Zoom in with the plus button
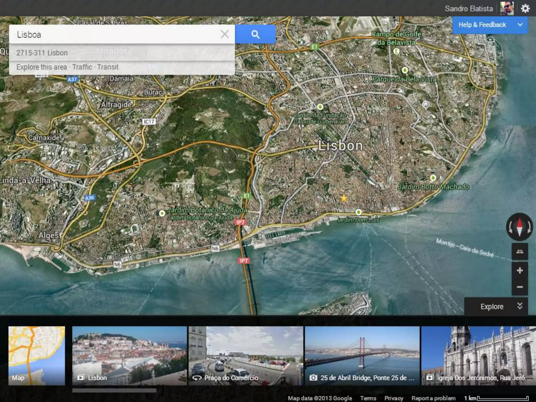Viewport: 536px width, 402px height. click(520, 270)
